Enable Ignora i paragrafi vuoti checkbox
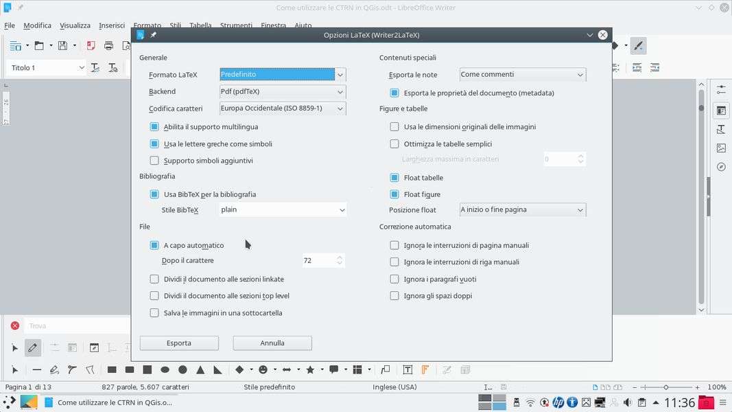732x412 pixels. (394, 279)
